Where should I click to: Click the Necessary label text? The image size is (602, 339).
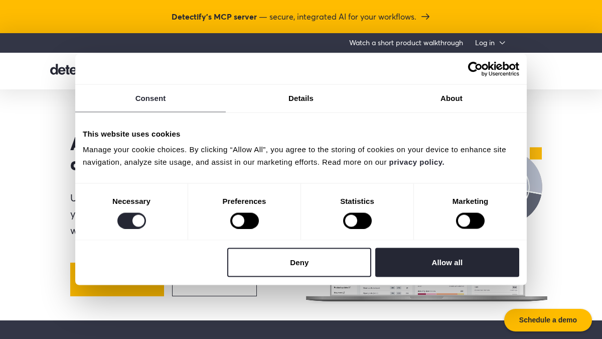tap(131, 201)
